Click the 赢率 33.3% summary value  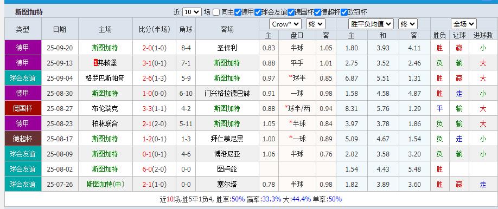coord(272,199)
